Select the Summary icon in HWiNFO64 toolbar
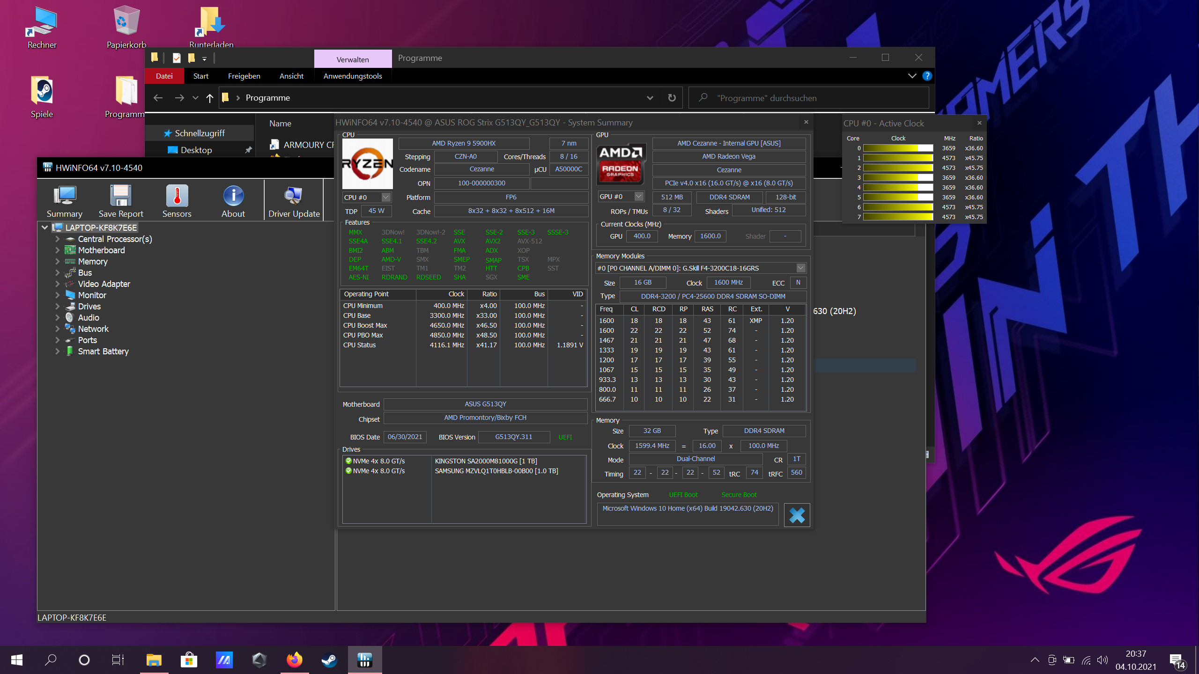 coord(64,200)
